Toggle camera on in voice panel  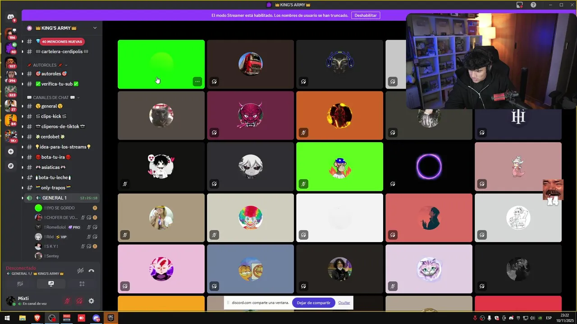click(20, 284)
